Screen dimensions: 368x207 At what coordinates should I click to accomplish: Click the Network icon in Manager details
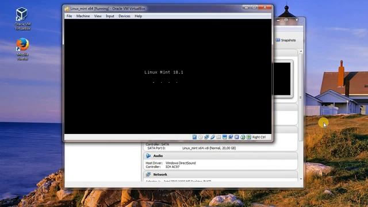point(148,174)
